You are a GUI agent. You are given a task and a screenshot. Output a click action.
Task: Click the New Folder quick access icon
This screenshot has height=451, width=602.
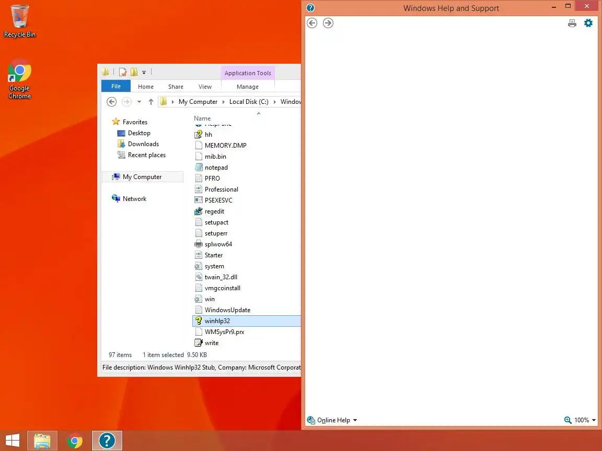[x=134, y=72]
